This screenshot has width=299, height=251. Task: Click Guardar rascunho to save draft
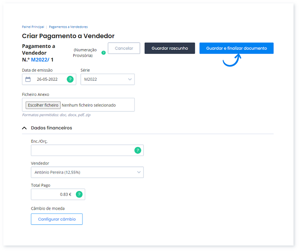(170, 48)
